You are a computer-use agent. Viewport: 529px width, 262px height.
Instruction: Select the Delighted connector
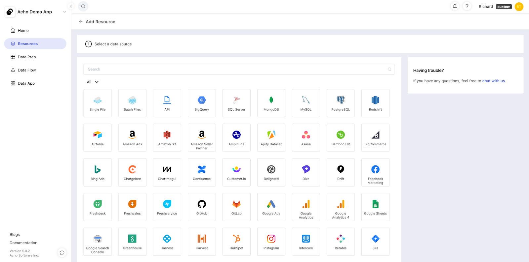(x=271, y=172)
